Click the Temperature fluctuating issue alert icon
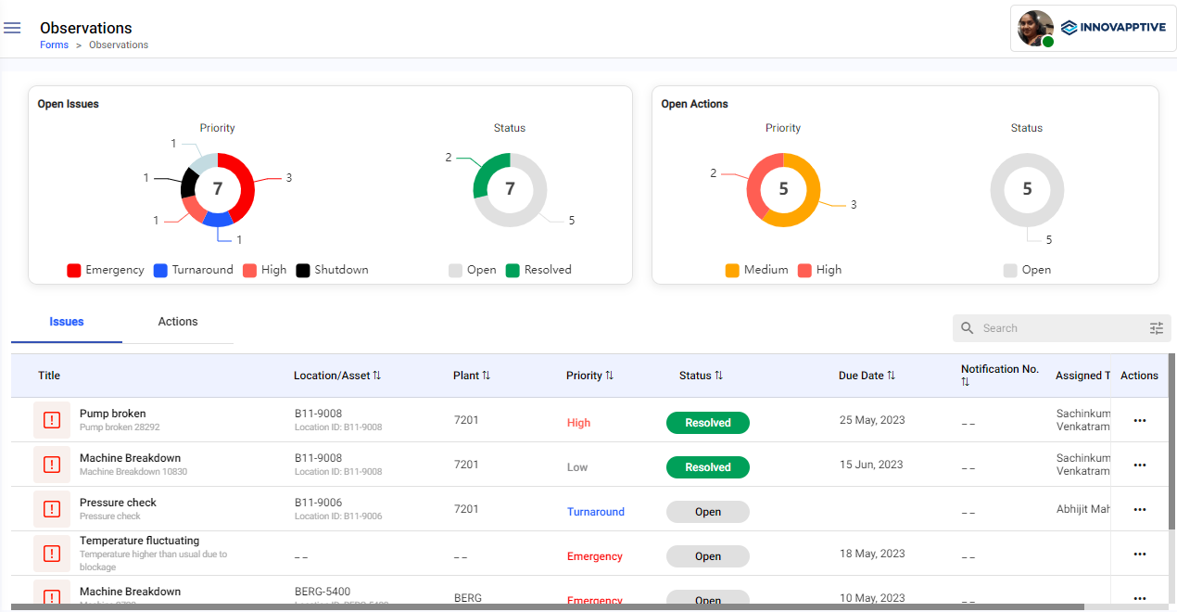Viewport: 1177px width, 612px height. [x=52, y=554]
